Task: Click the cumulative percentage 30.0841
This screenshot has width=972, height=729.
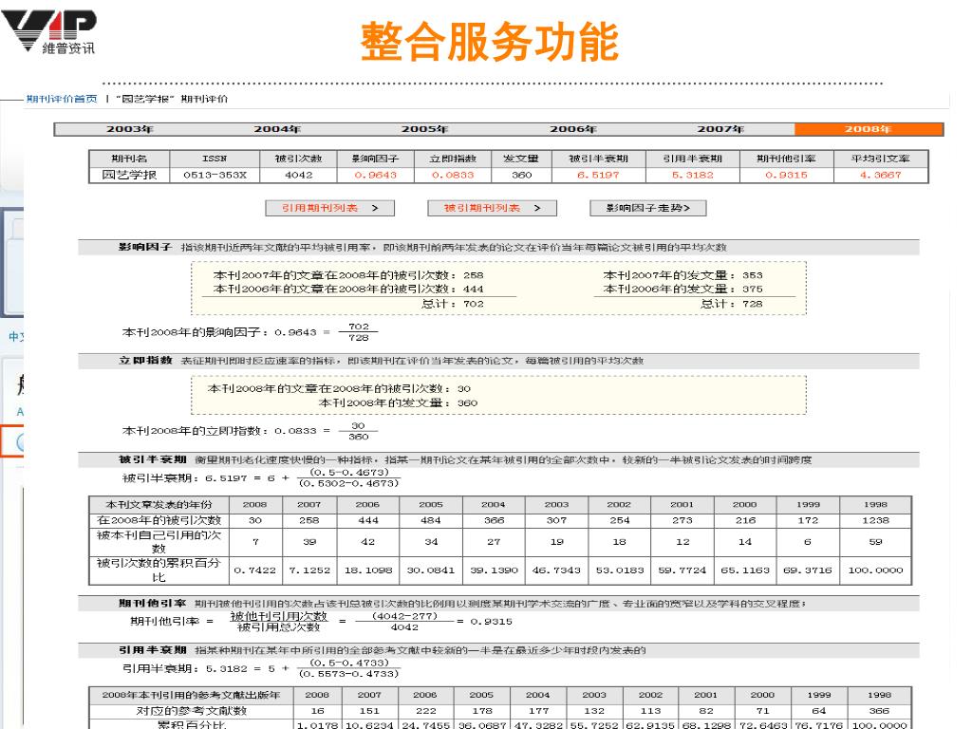Action: [430, 570]
